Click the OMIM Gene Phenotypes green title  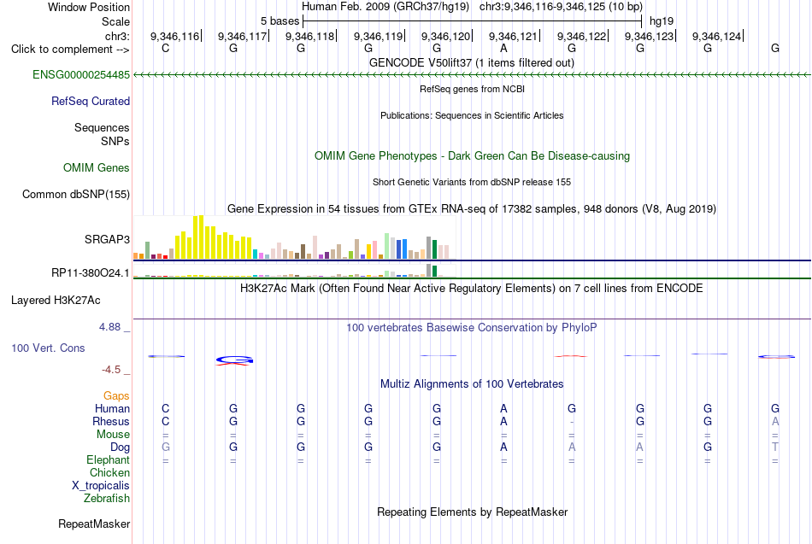(472, 155)
